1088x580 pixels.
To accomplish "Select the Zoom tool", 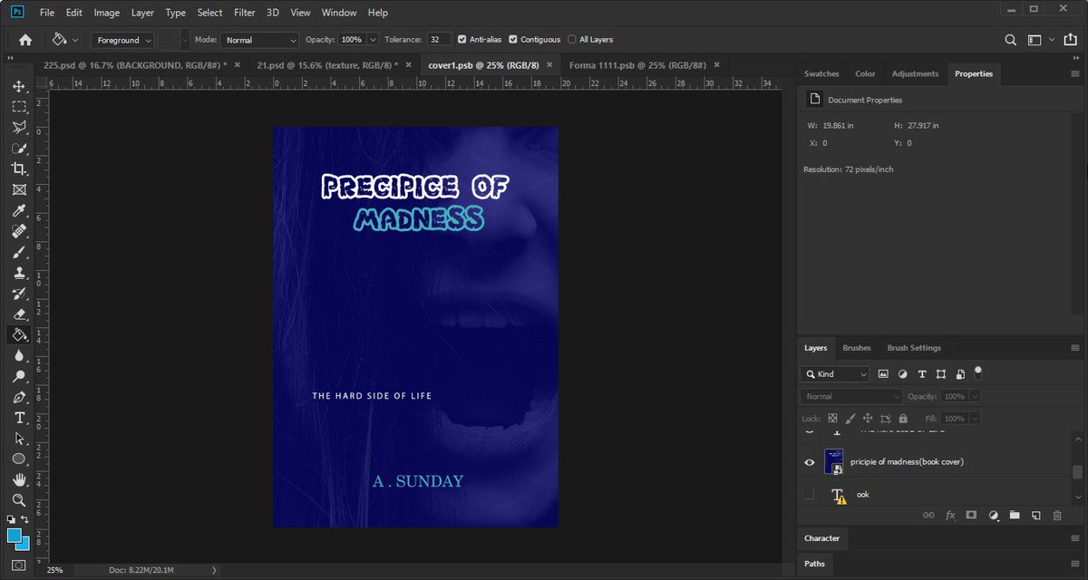I will pos(19,500).
